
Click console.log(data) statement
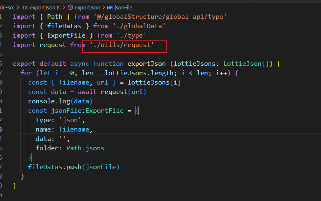click(x=61, y=101)
